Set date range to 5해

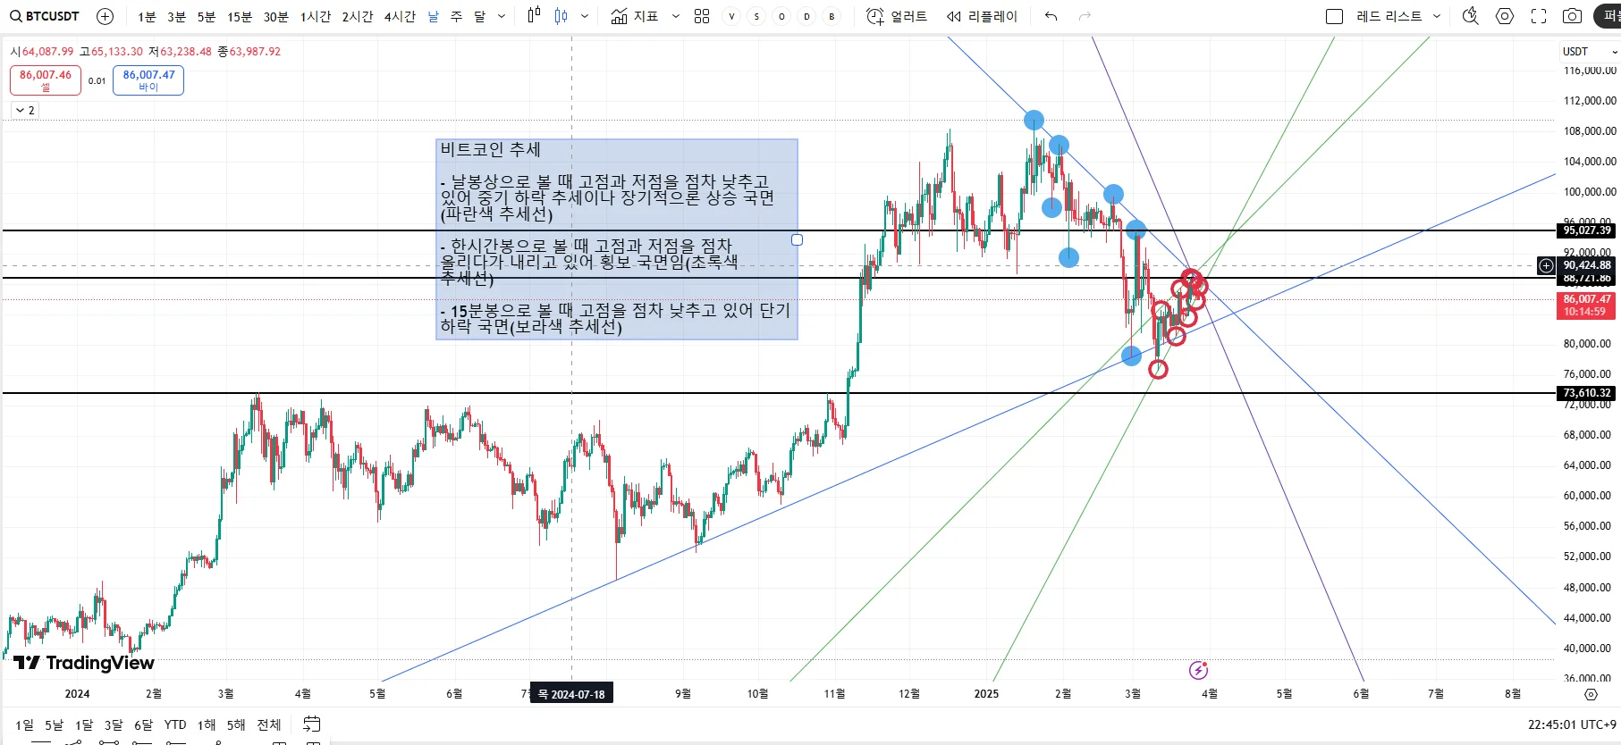coord(236,724)
